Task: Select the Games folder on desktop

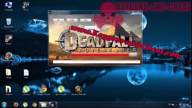Action: [x=9, y=73]
